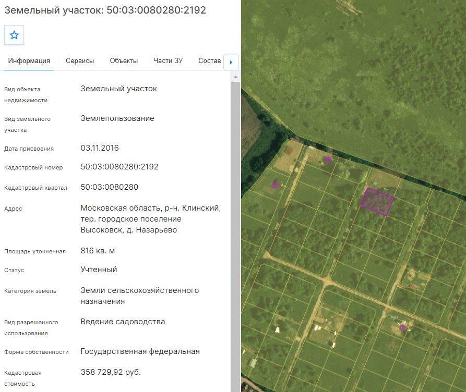This screenshot has width=466, height=392.
Task: Open the Части ЗУ tab
Action: 168,60
